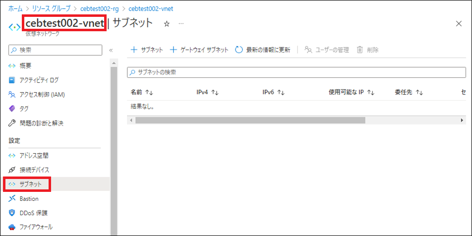The image size is (472, 236).
Task: Open アクセス制御 (IAM) in sidebar
Action: (x=37, y=95)
